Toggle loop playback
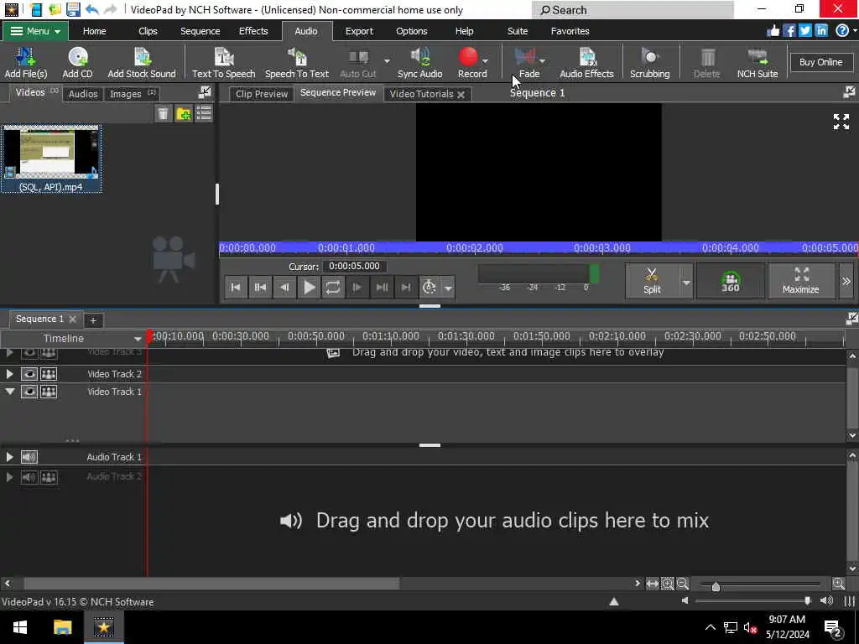 point(333,287)
